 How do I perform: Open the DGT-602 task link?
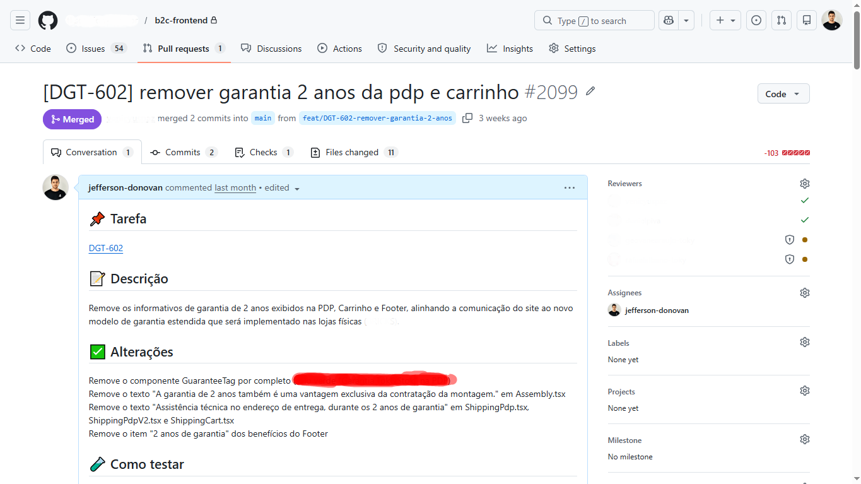point(106,248)
